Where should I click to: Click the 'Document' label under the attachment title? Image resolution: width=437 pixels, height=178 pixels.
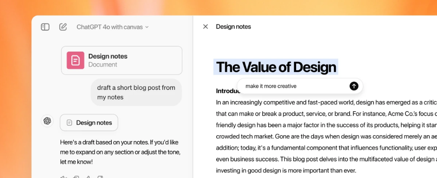(103, 65)
